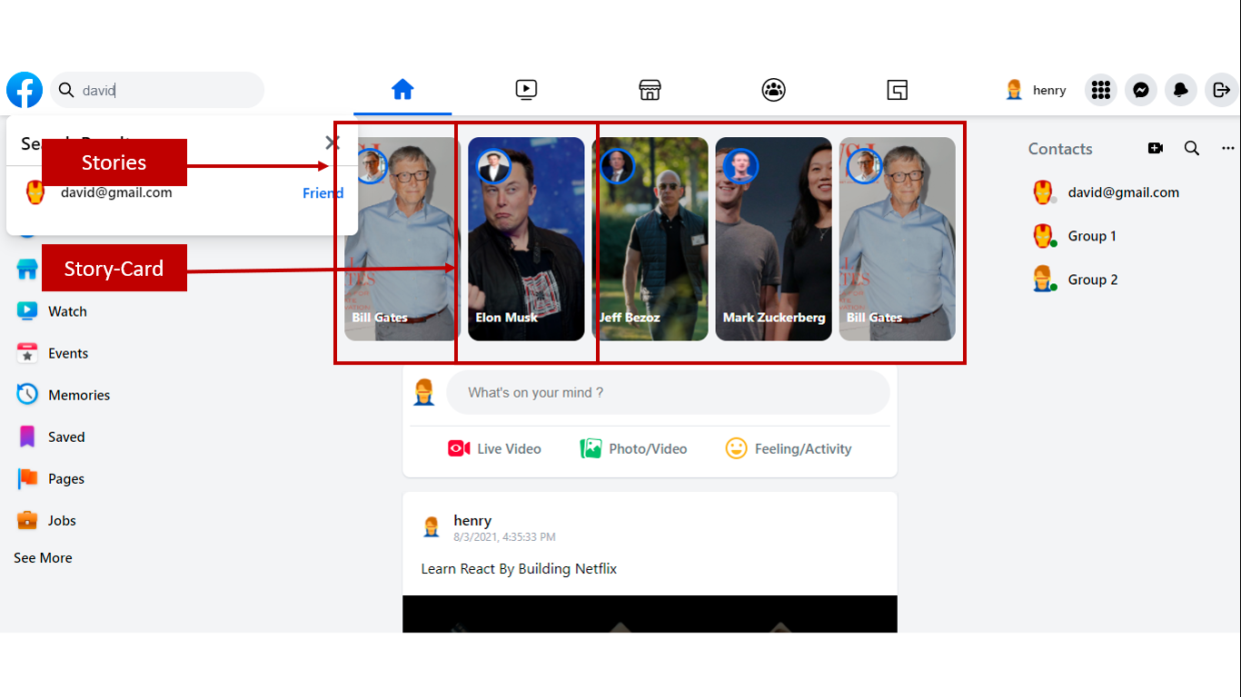Click Elon Musk's story avatar
Image resolution: width=1241 pixels, height=697 pixels.
click(493, 166)
